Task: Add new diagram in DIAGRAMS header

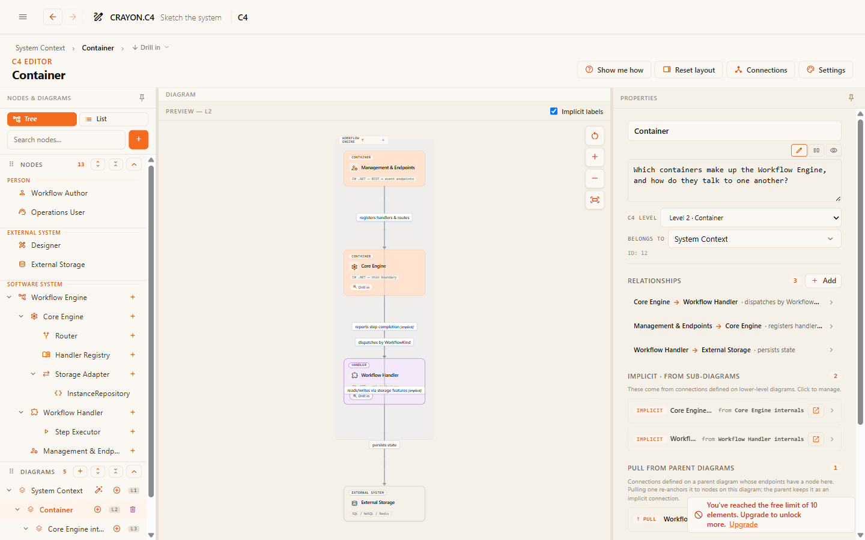Action: (80, 472)
